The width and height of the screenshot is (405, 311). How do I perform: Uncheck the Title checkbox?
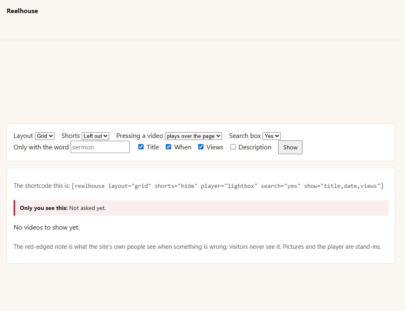(x=141, y=147)
